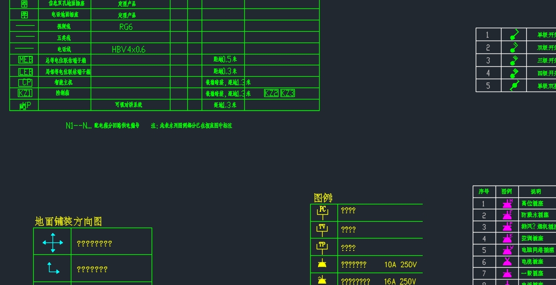Click the magenta K air-conditioner socket symbol

coord(507,238)
